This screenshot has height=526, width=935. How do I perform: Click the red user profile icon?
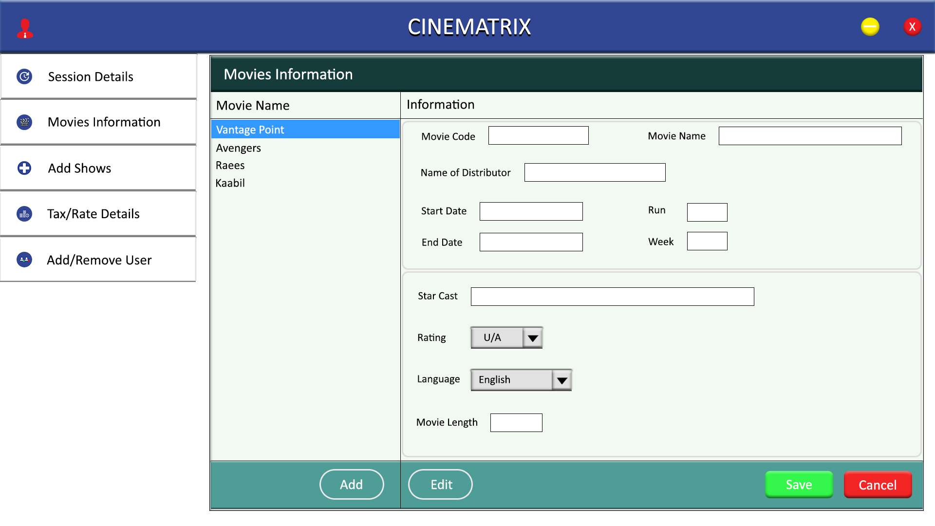pyautogui.click(x=25, y=28)
